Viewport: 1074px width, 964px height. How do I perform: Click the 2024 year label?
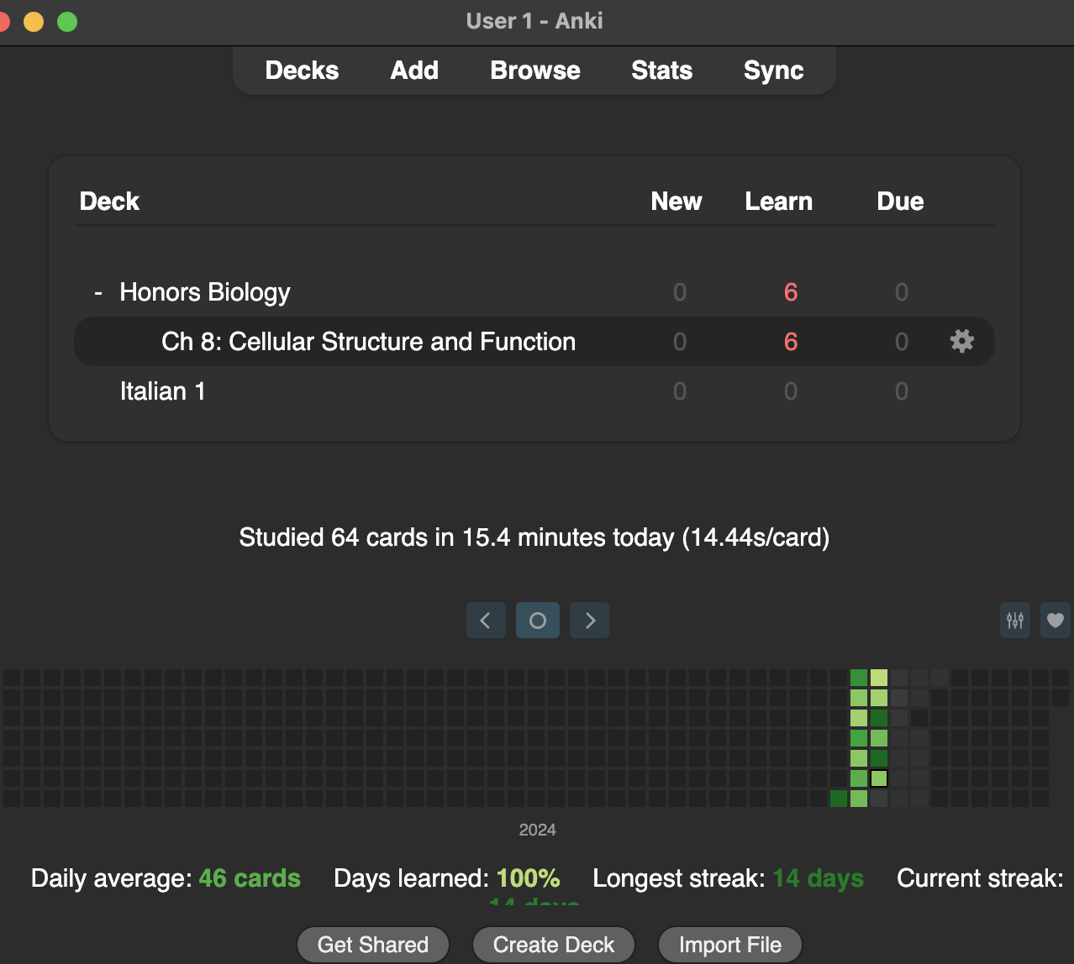click(538, 830)
